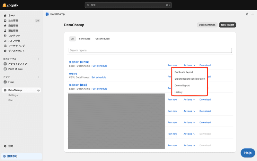The height and width of the screenshot is (161, 257).
Task: Click the info icon next to 譲渡不可
Action: coord(4,156)
